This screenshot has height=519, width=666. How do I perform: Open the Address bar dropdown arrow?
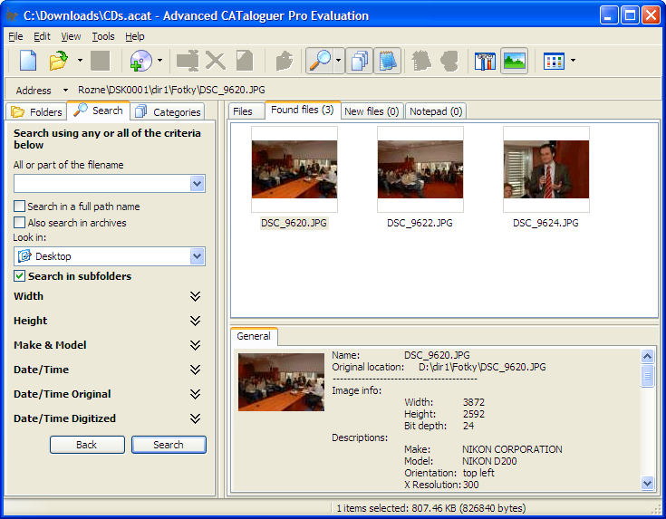(x=65, y=90)
